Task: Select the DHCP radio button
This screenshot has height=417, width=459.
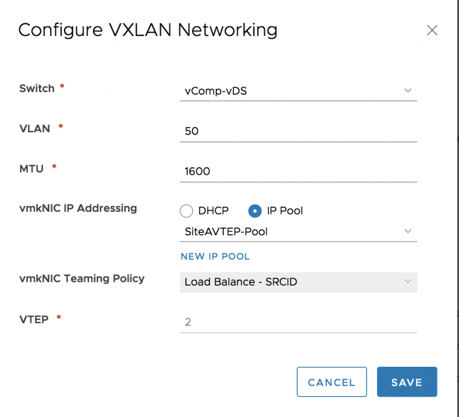Action: [x=187, y=211]
